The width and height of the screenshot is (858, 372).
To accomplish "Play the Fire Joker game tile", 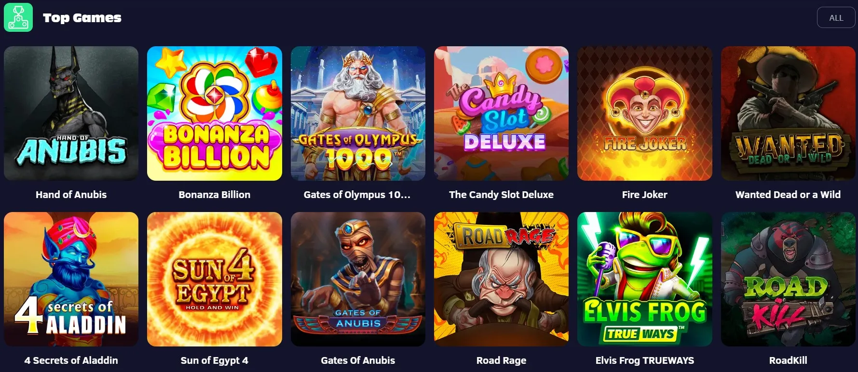I will (644, 113).
